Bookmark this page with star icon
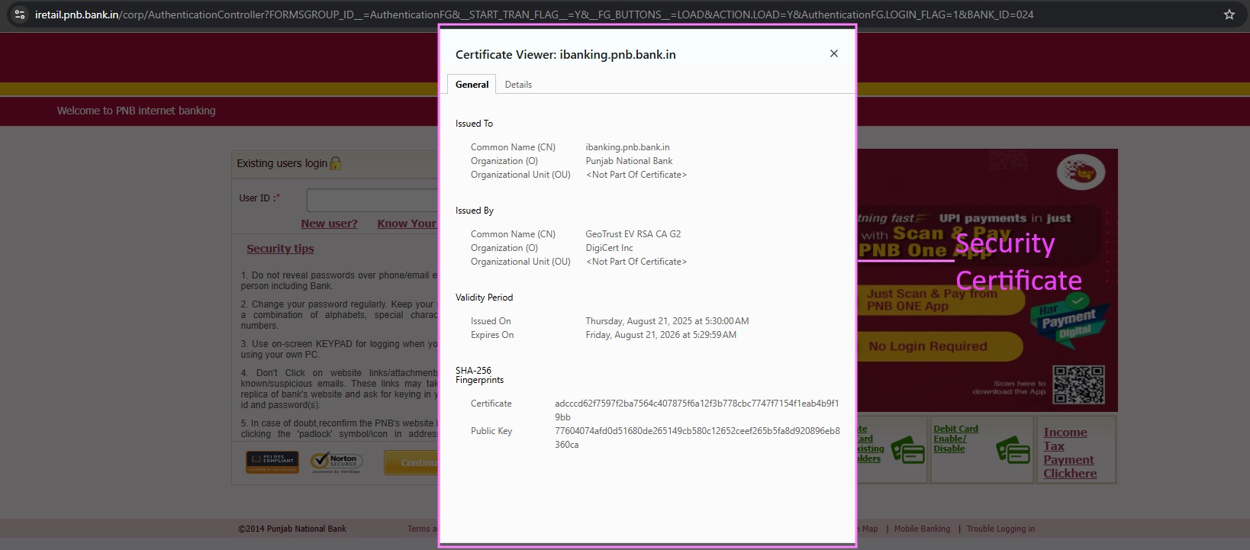The height and width of the screenshot is (550, 1250). click(x=1229, y=14)
